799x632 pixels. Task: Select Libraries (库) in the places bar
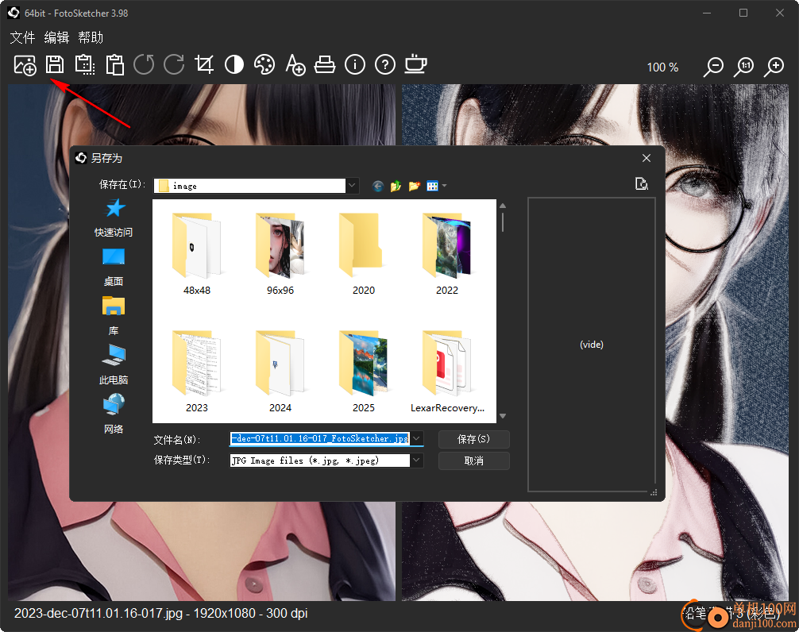tap(114, 316)
